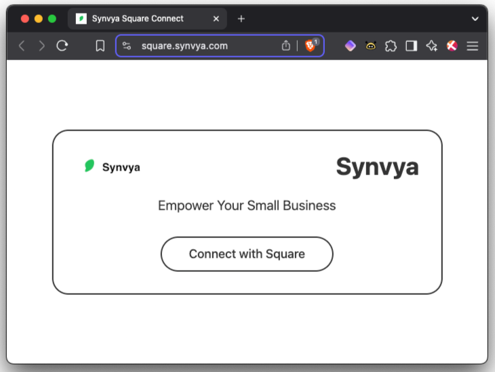Click the purple diamond extension icon

[x=350, y=46]
